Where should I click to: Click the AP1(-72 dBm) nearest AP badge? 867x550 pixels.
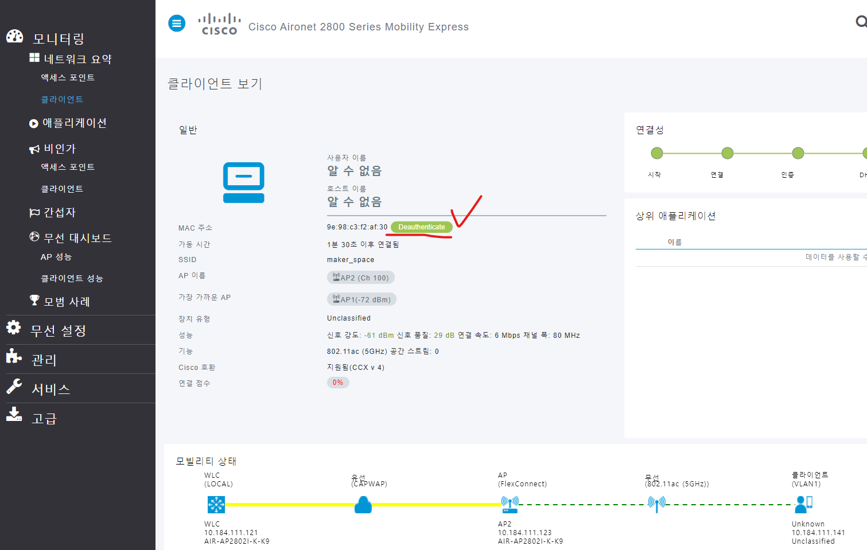click(361, 299)
